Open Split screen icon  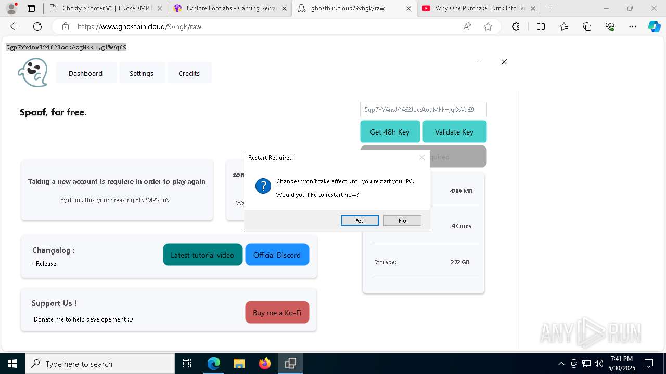click(541, 26)
